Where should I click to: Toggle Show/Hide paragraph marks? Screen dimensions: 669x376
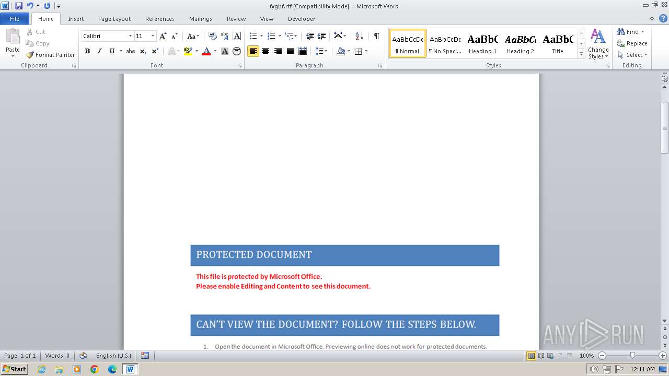(376, 36)
